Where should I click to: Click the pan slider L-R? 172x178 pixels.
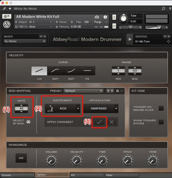pyautogui.click(x=131, y=27)
